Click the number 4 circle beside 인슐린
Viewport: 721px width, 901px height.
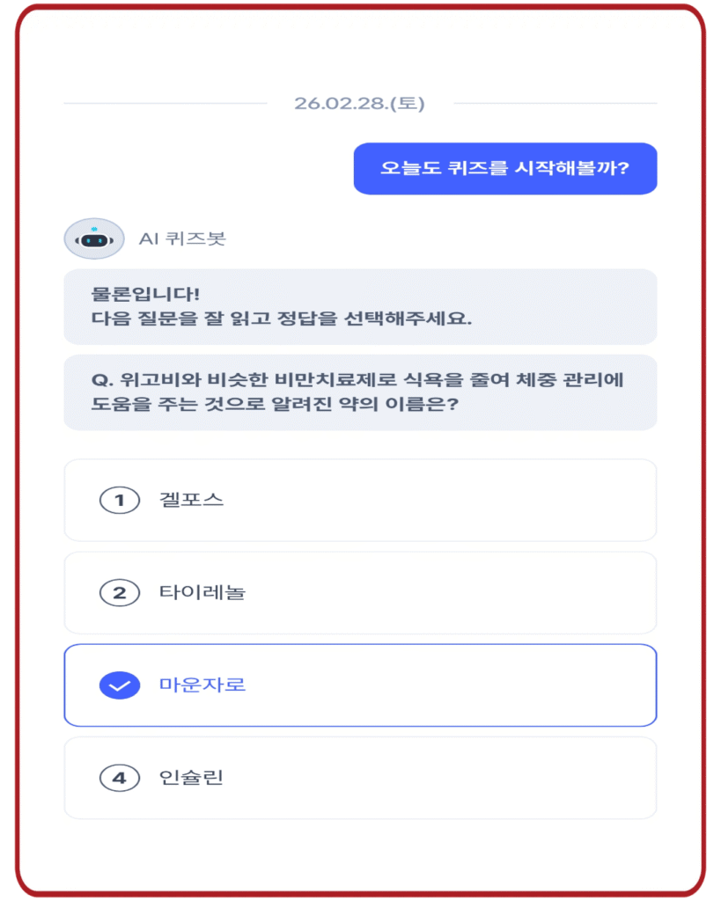point(119,779)
